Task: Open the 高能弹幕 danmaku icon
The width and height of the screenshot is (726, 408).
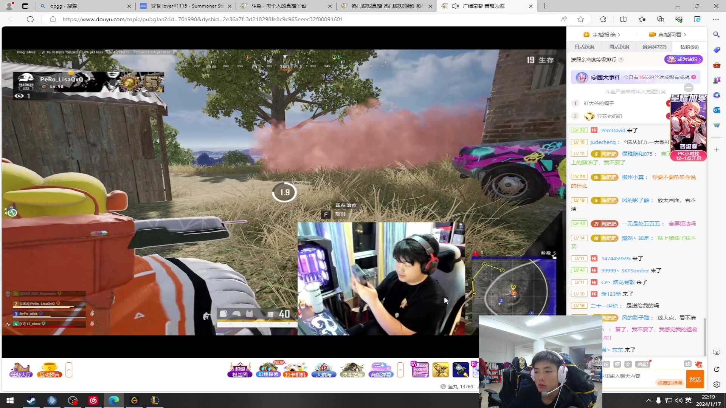Action: click(x=381, y=370)
